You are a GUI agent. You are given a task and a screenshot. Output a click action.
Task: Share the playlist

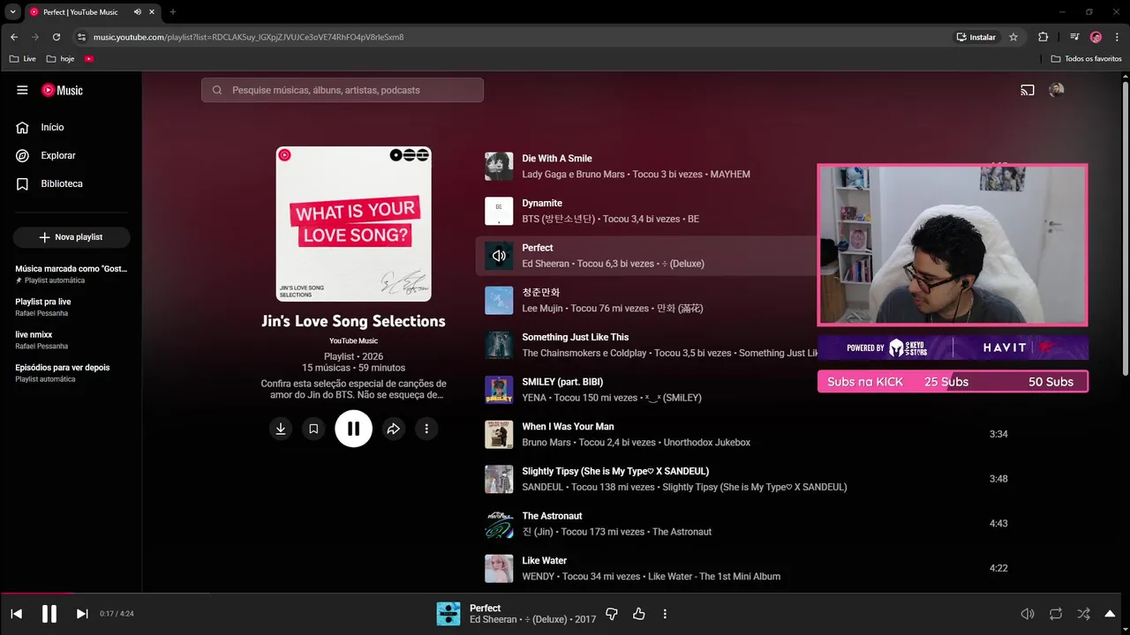pos(394,429)
